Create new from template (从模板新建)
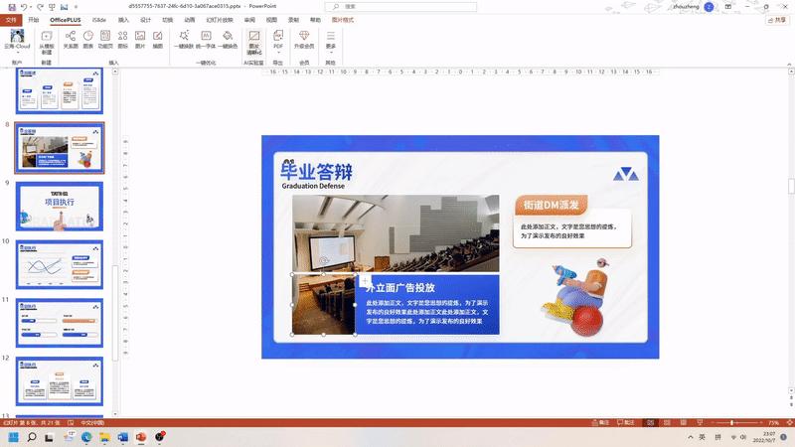 click(46, 42)
